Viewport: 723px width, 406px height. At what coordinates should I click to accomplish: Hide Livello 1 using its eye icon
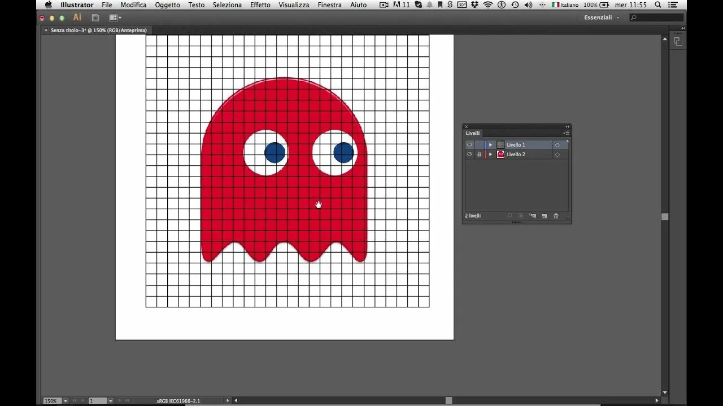pos(469,145)
